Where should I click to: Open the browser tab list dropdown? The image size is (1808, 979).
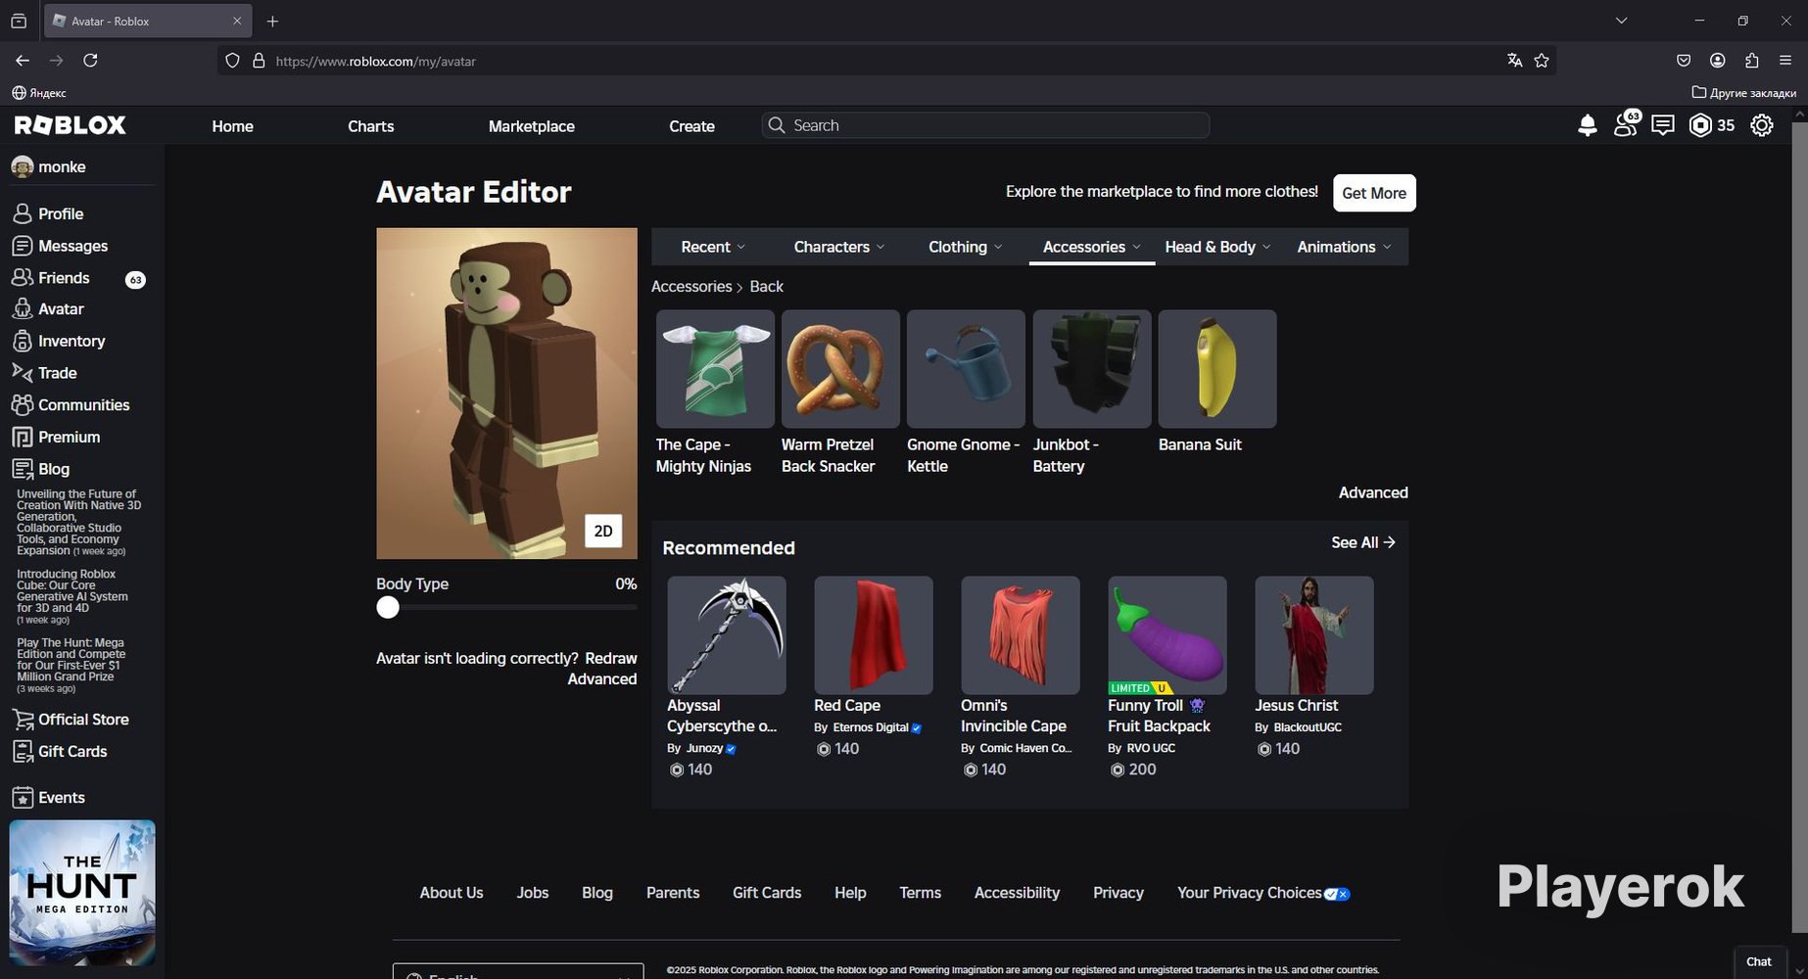pyautogui.click(x=1621, y=21)
